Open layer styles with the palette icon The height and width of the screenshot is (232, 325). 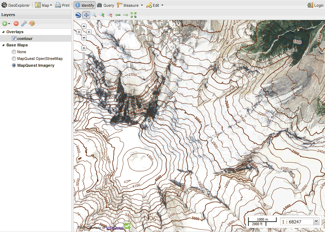31,23
